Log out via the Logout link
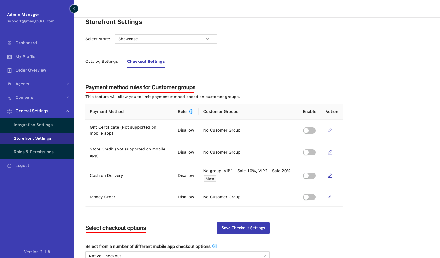 point(22,166)
